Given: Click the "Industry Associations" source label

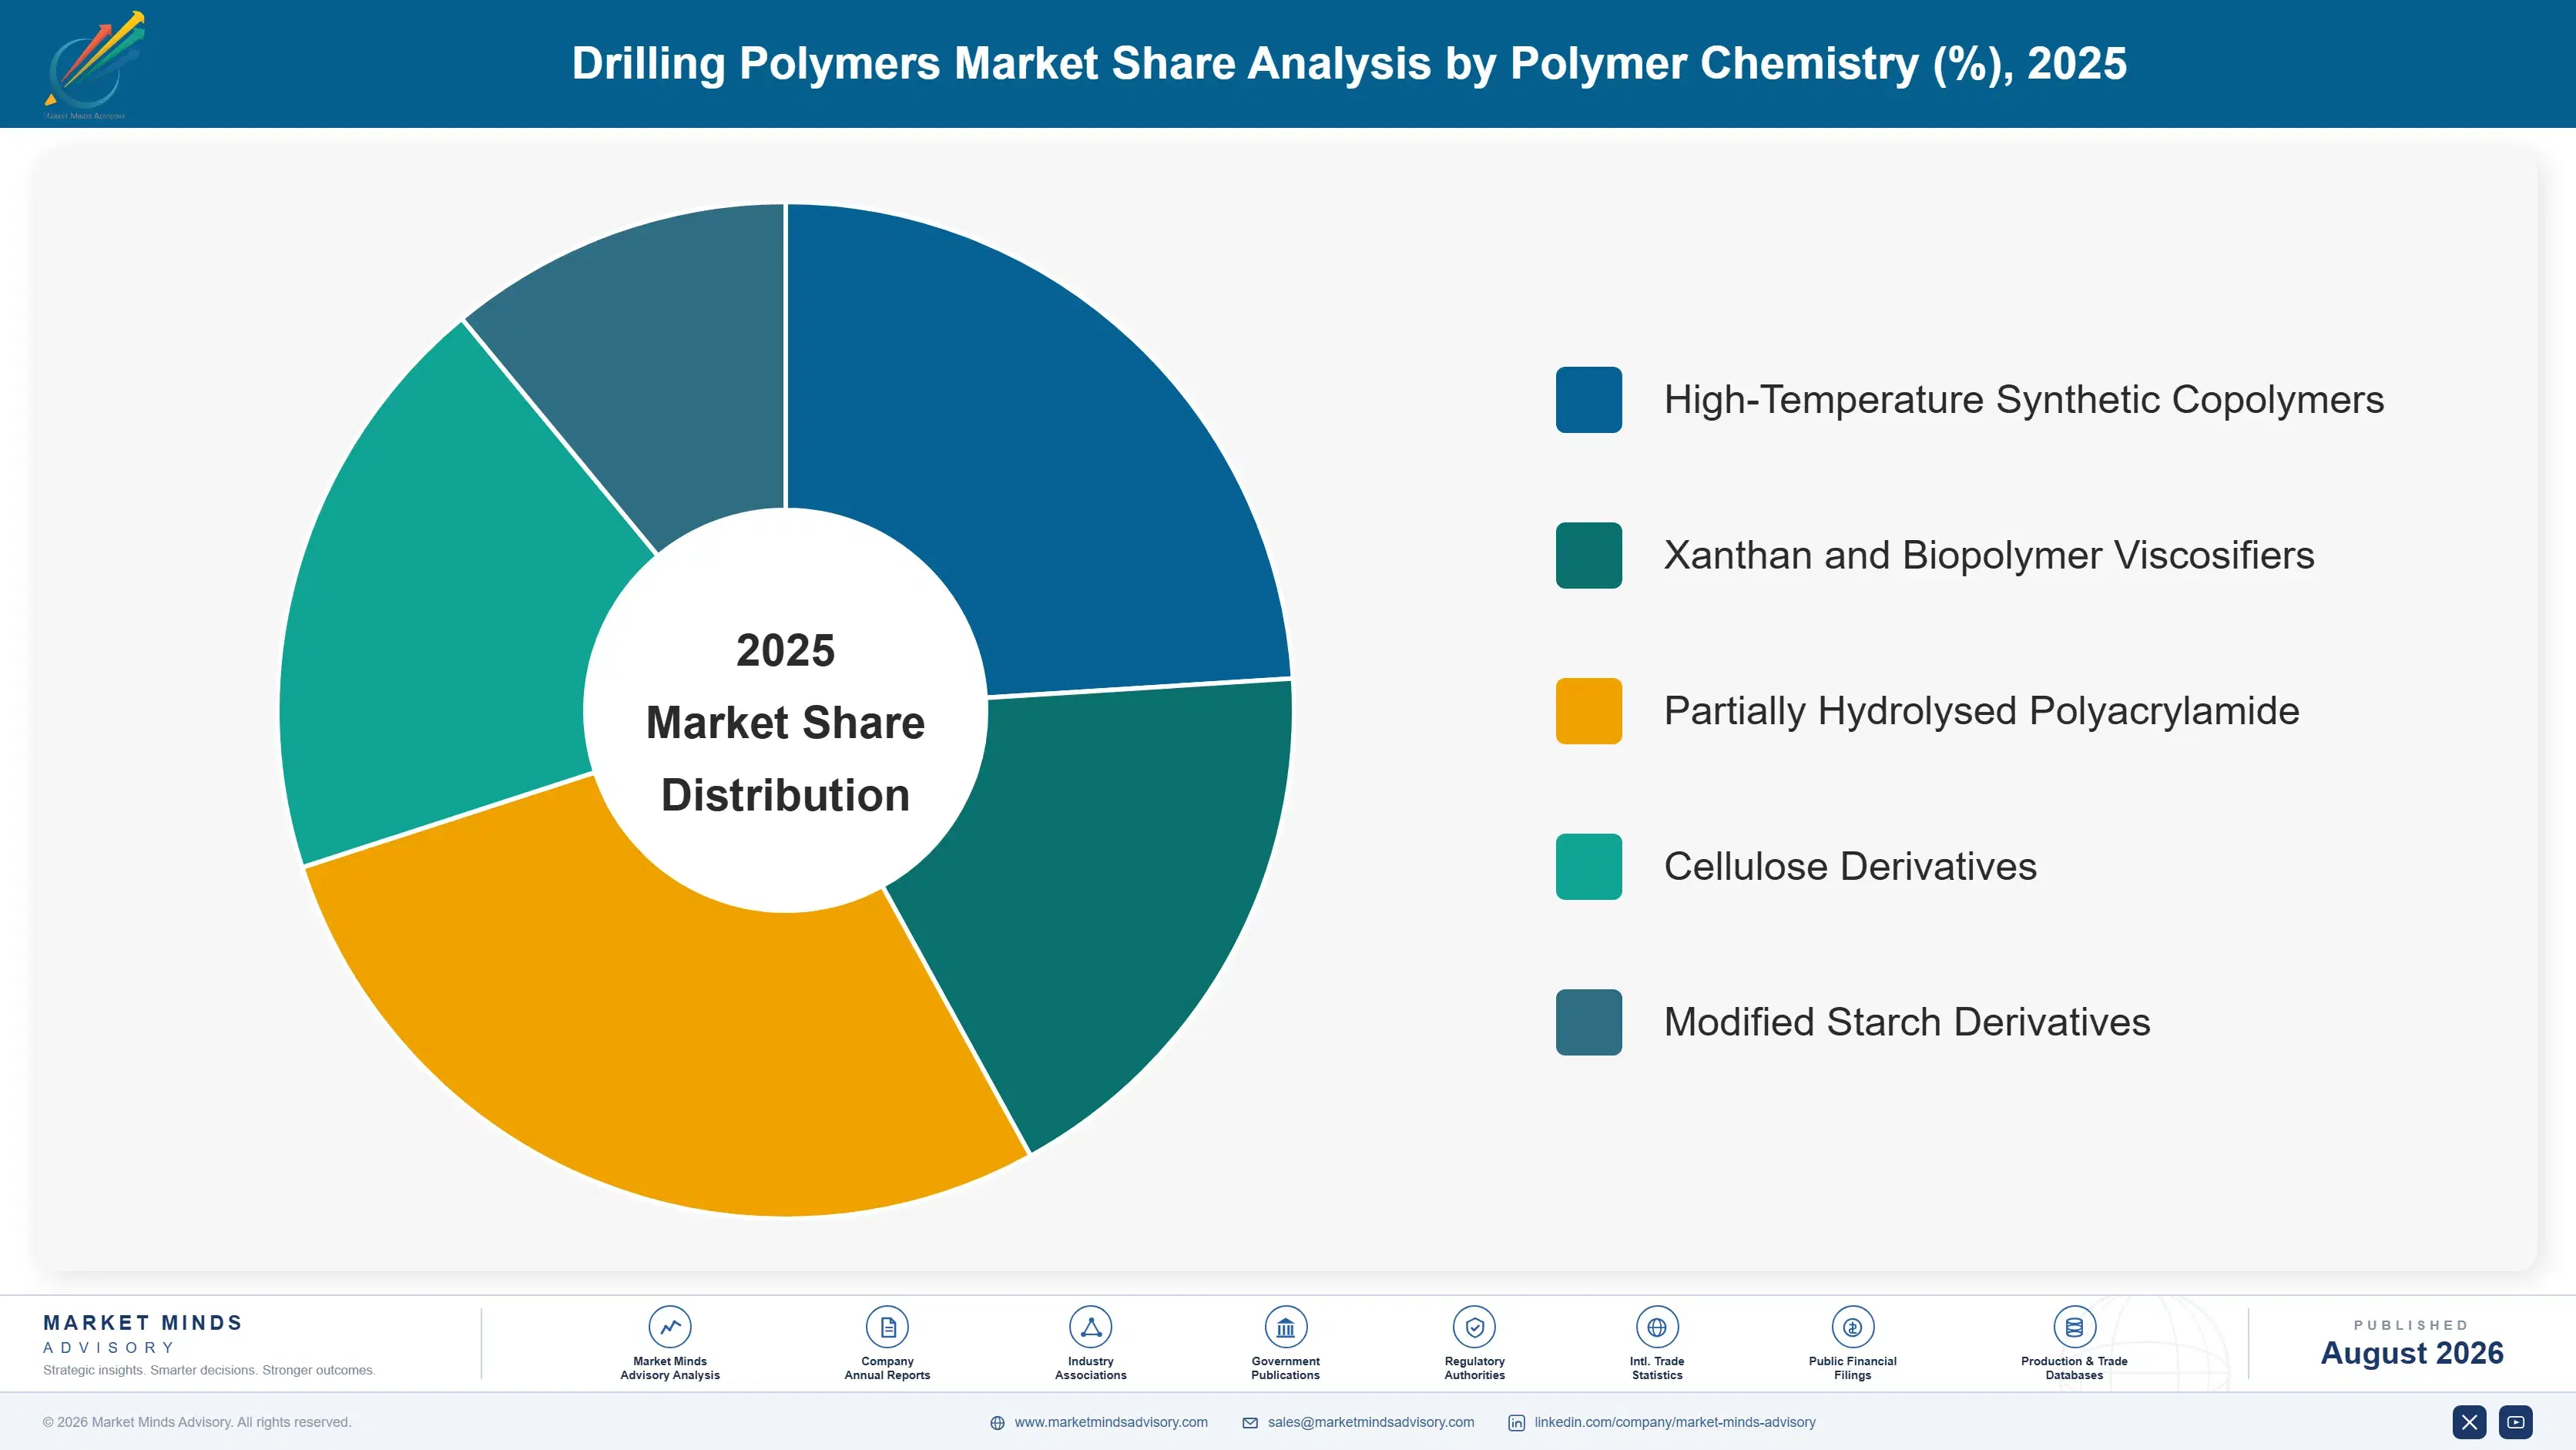Looking at the screenshot, I should pos(1090,1368).
